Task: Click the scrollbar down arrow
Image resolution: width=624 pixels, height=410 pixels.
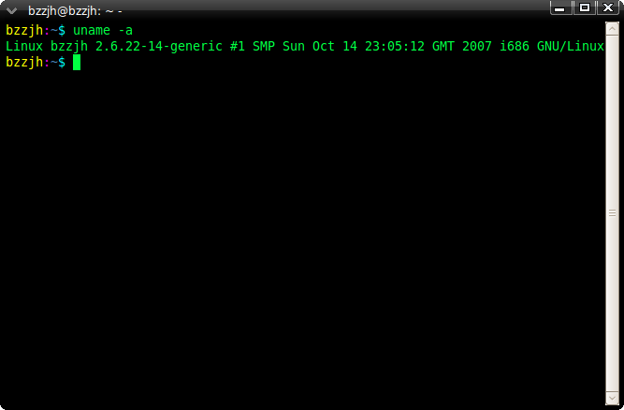Action: tap(612, 398)
